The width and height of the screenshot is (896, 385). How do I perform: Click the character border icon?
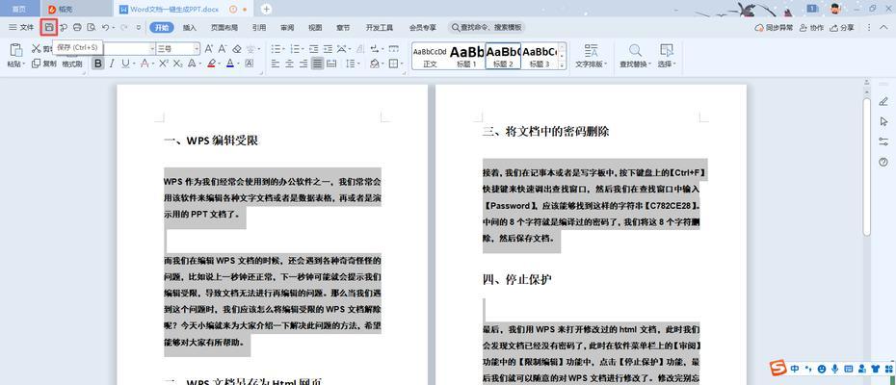tap(250, 64)
